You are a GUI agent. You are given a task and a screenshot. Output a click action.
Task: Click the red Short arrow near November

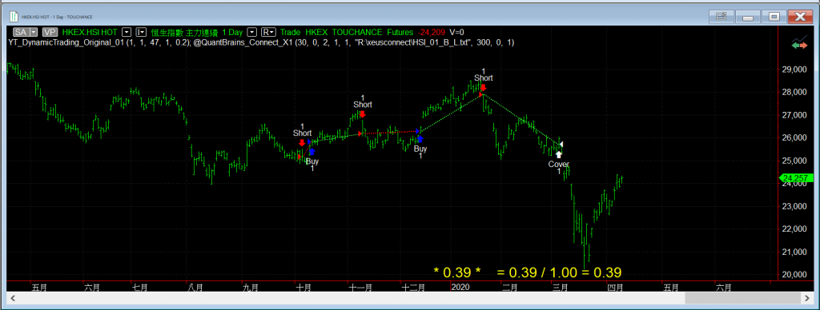(x=362, y=114)
